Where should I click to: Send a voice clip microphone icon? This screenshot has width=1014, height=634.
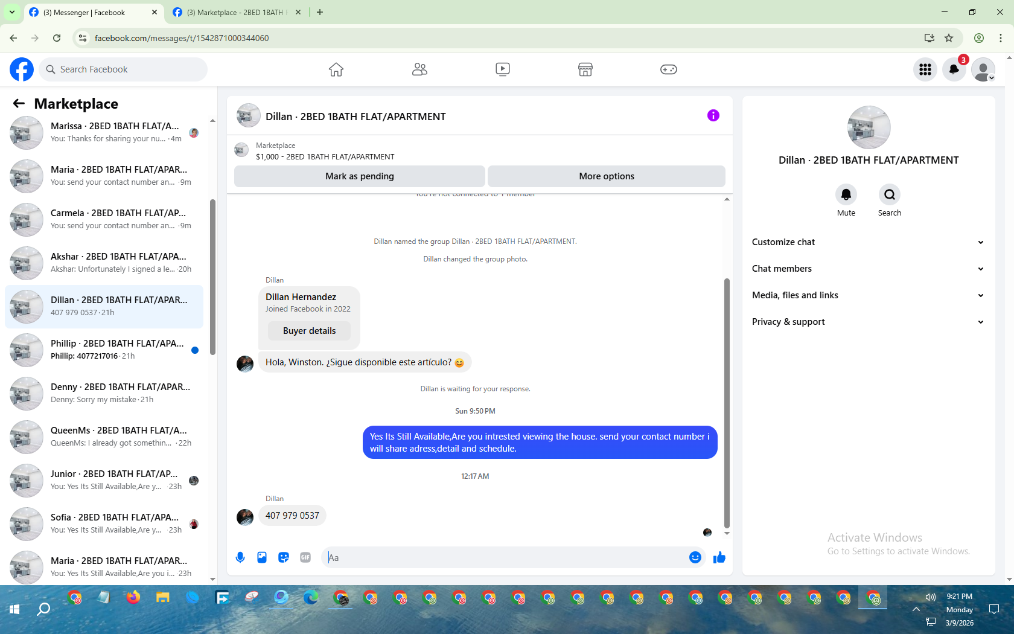240,557
